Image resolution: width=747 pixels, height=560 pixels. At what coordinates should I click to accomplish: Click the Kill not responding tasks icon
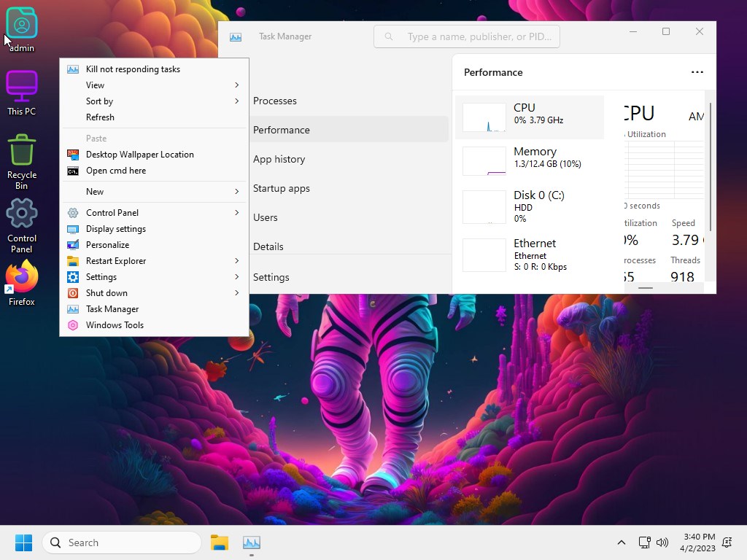tap(73, 69)
